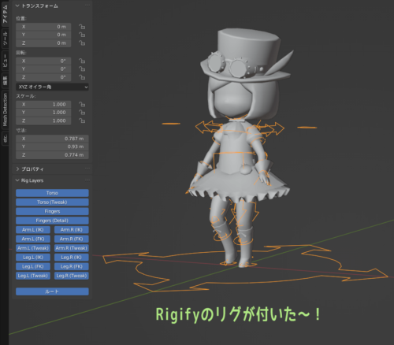Toggle the Leg.R (Tweak) layer
Image resolution: width=394 pixels, height=345 pixels.
72,276
